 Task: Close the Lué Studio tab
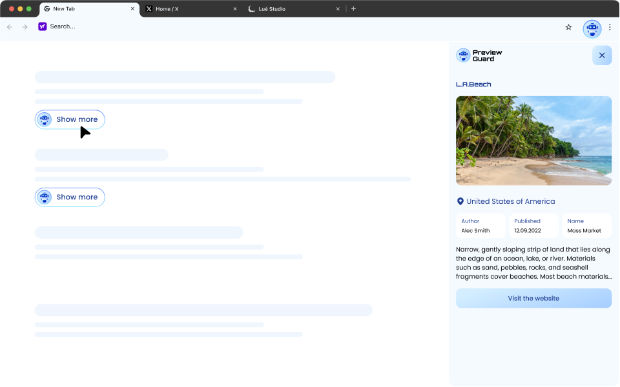tap(338, 9)
